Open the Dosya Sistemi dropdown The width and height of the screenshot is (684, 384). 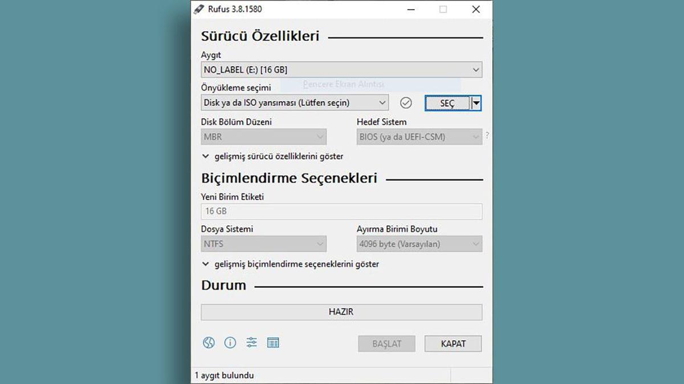pos(320,243)
